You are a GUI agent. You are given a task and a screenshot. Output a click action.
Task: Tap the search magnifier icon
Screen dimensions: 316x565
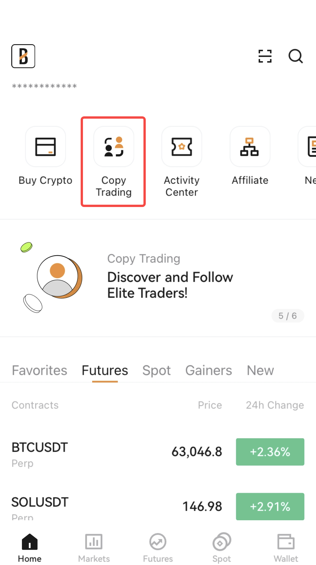[x=296, y=56]
